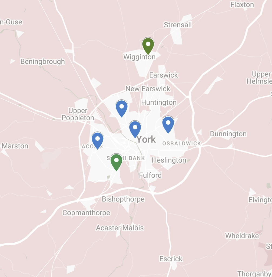Click the Copmanthorpe place label
This screenshot has width=272, height=277.
pyautogui.click(x=86, y=213)
